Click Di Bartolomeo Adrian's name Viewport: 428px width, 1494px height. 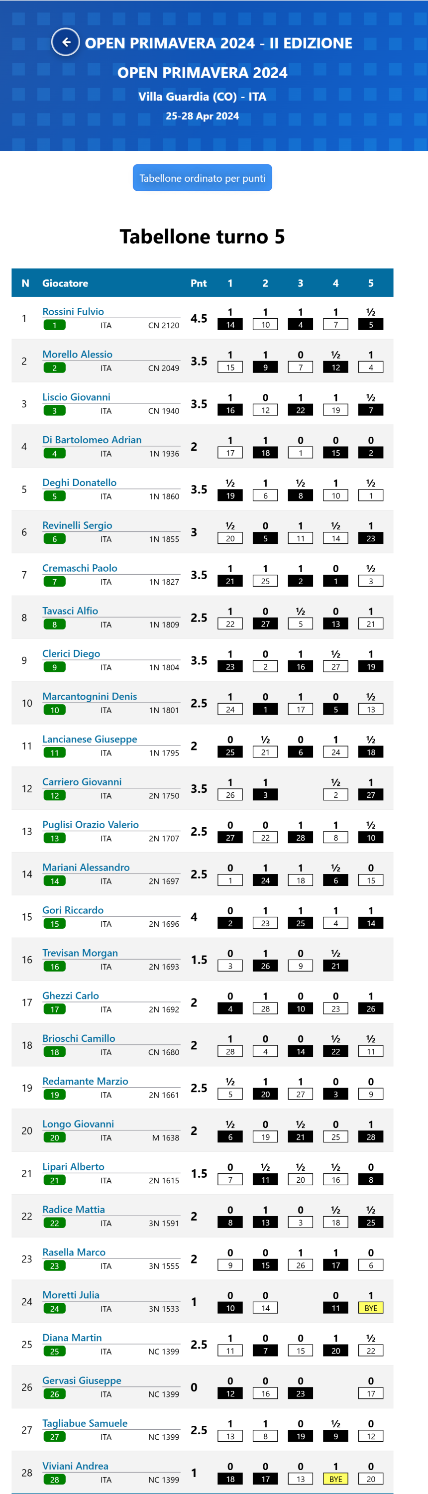(x=92, y=440)
